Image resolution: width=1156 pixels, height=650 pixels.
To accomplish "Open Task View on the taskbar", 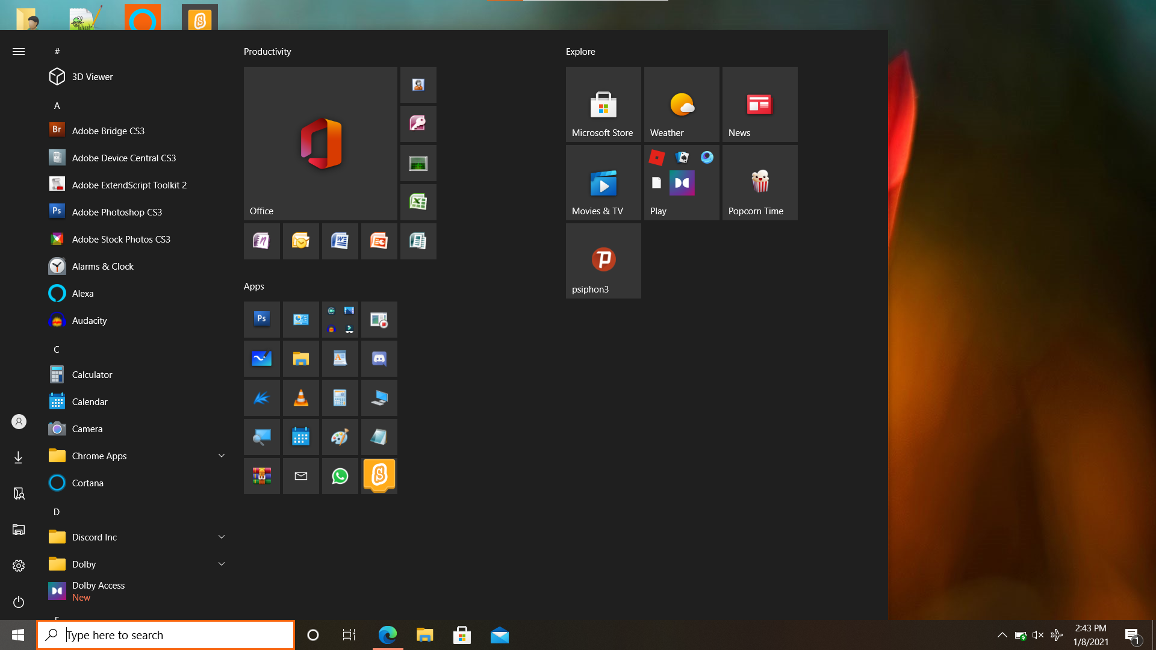I will tap(349, 635).
